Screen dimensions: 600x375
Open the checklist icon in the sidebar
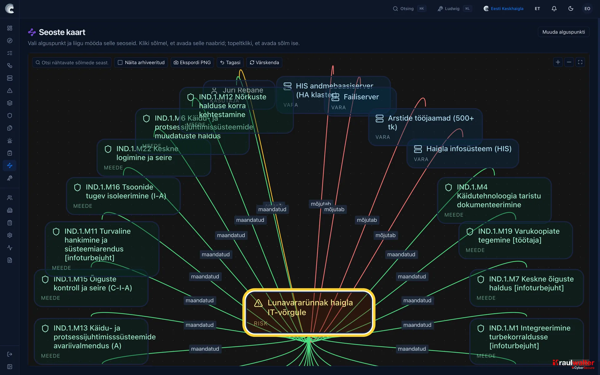pos(10,53)
